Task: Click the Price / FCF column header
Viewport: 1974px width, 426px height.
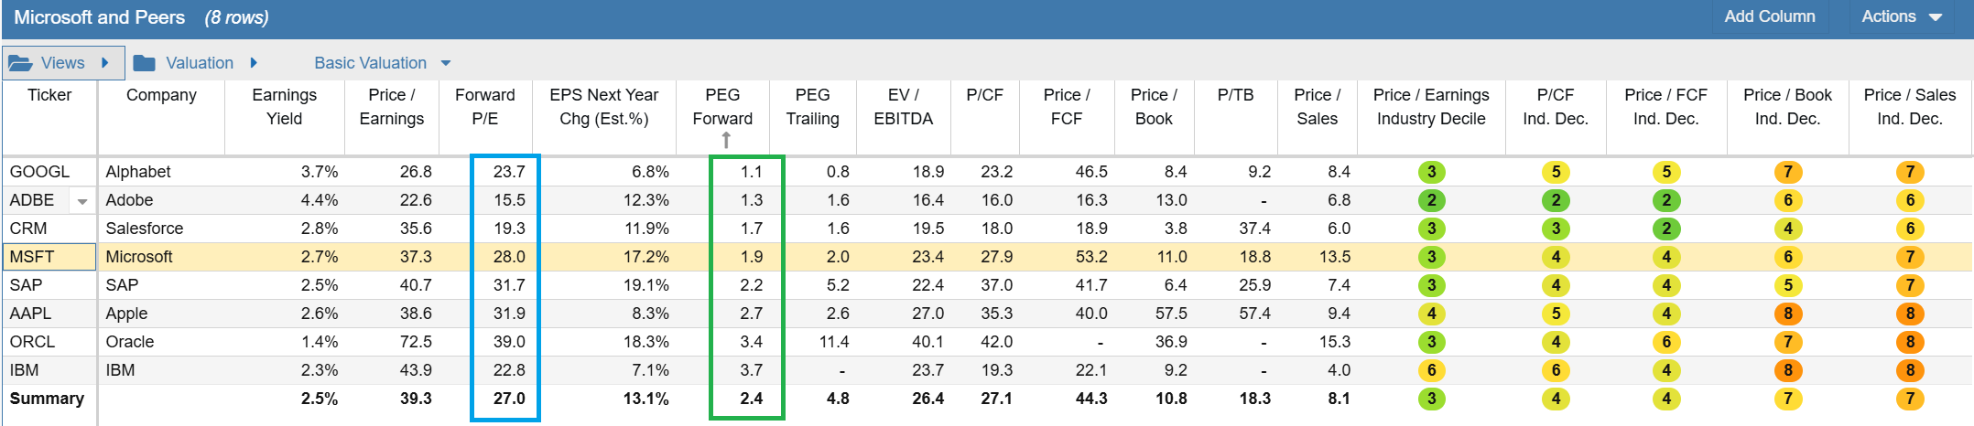Action: (1067, 107)
